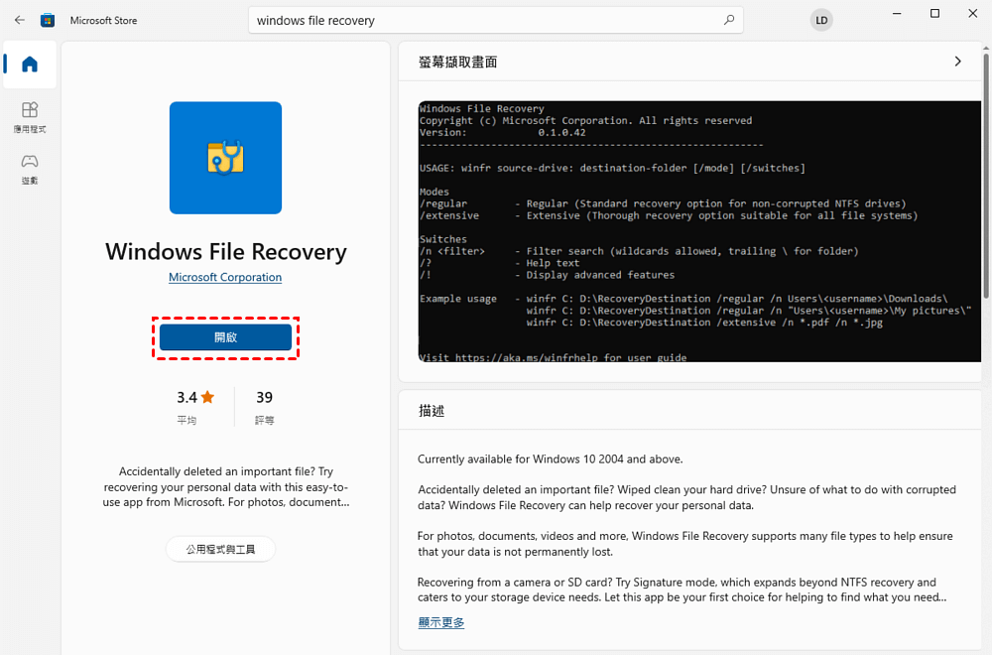Open the command-line screenshot thumbnail
The image size is (992, 655).
(x=699, y=231)
